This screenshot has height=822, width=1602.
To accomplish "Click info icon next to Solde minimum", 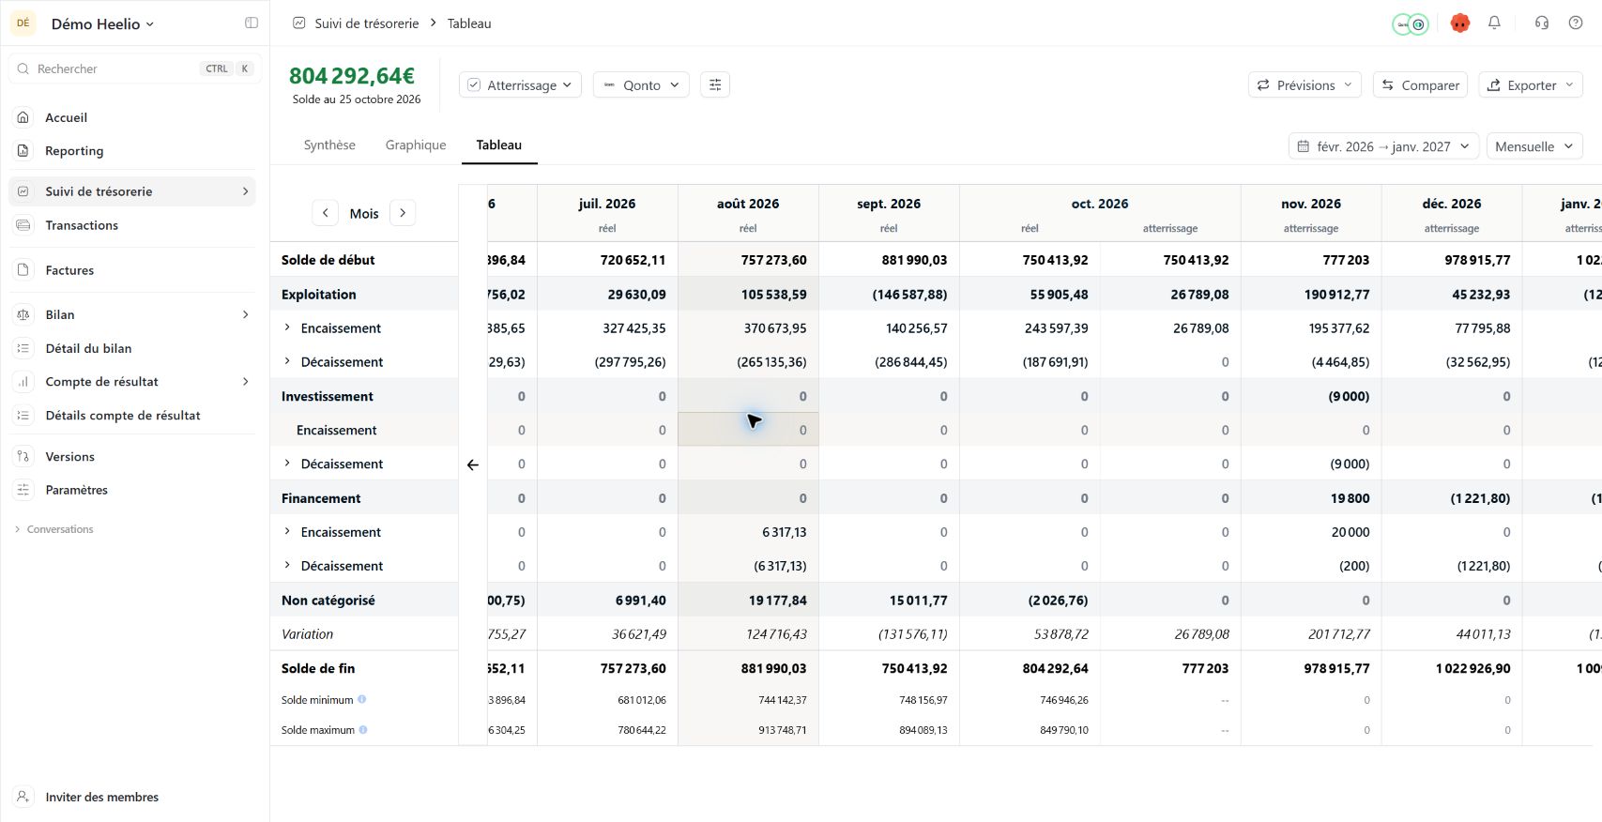I will [x=362, y=699].
